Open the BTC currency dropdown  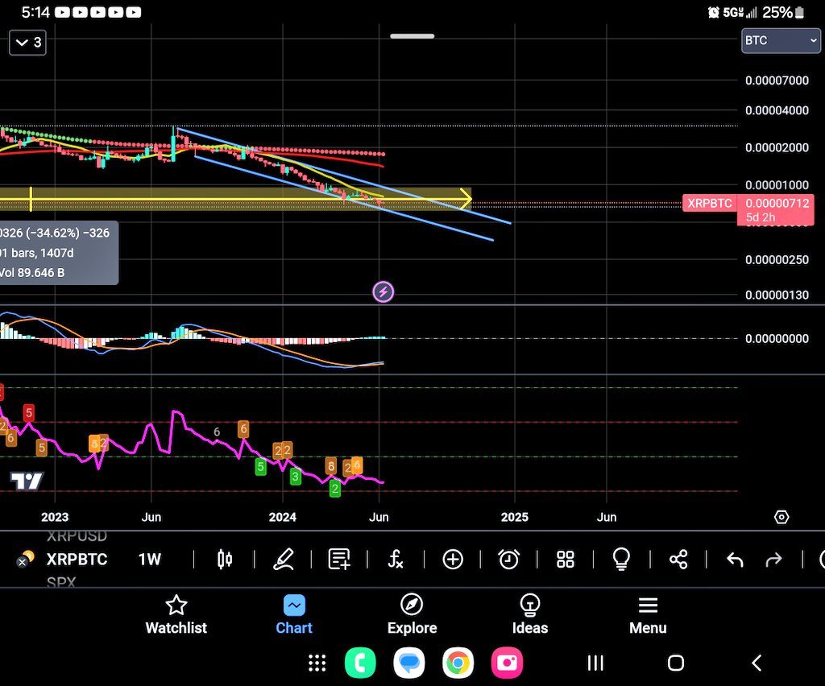(x=781, y=41)
